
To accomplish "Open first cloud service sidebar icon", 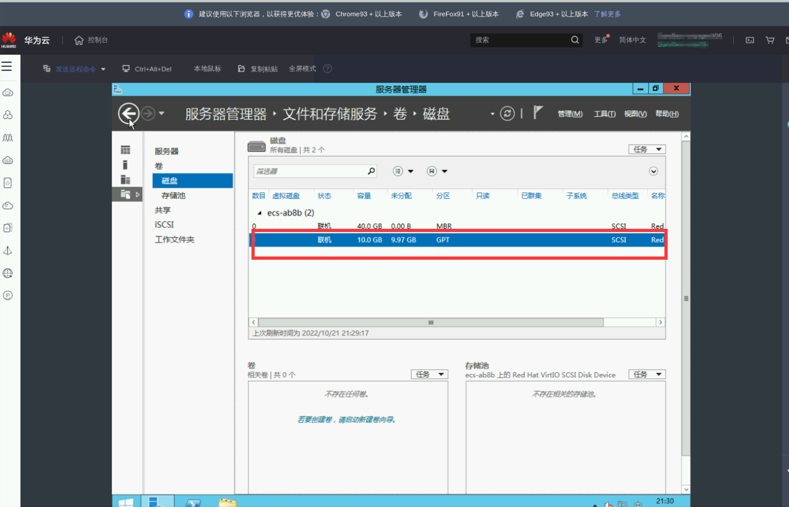I will (8, 93).
